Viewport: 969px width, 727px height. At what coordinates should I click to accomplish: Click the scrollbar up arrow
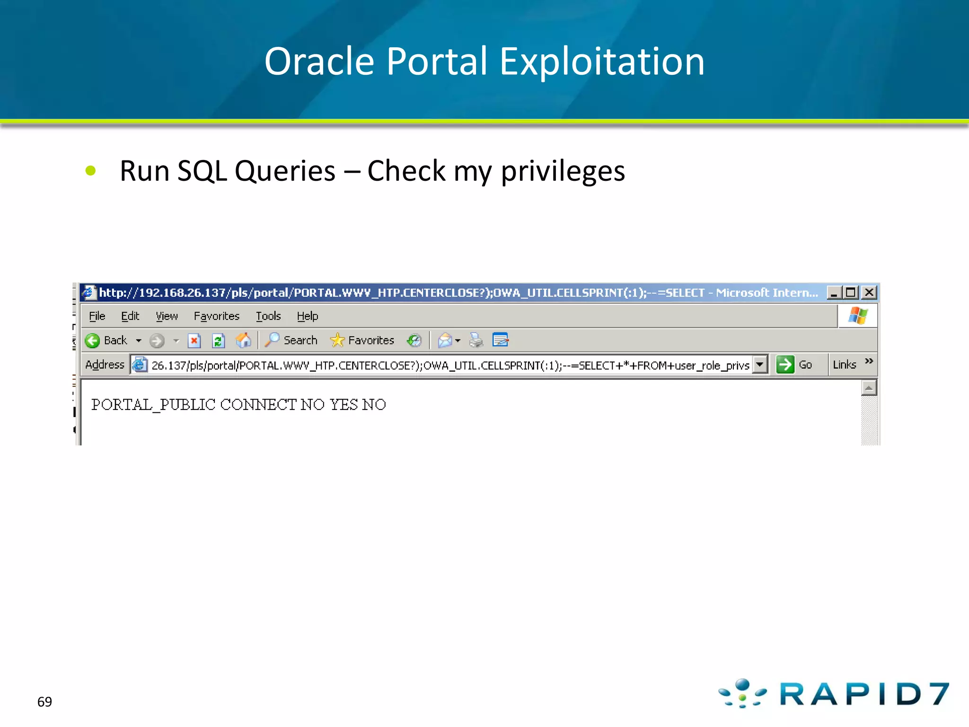click(869, 388)
